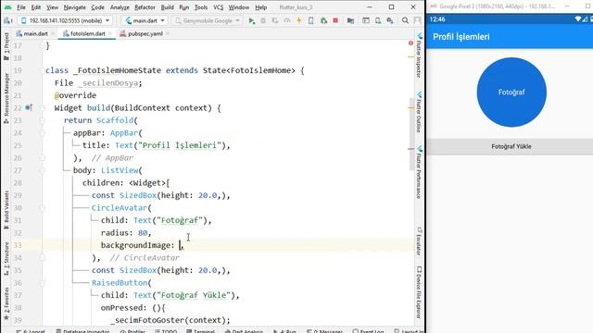Collapse the ListView fold on line 27

(42, 170)
